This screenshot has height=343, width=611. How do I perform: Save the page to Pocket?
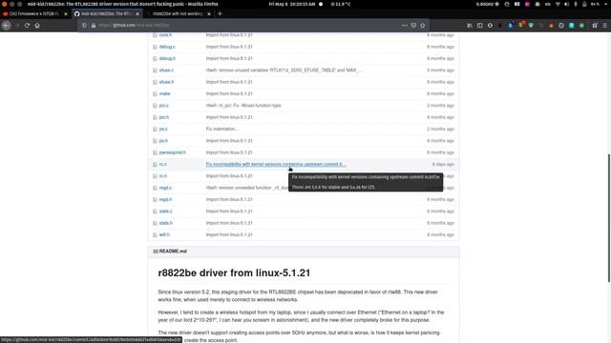(413, 26)
